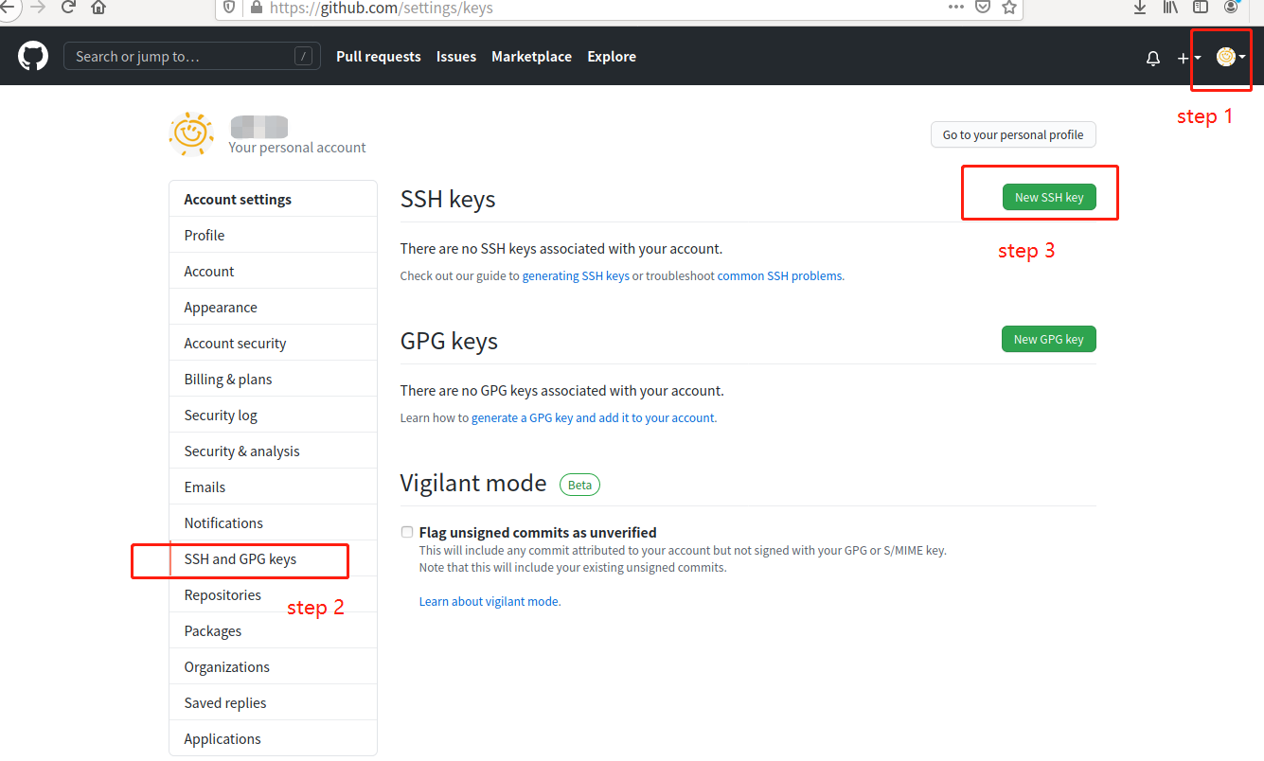Viewport: 1264px width, 761px height.
Task: Select Billing & plans in sidebar
Action: coord(273,380)
